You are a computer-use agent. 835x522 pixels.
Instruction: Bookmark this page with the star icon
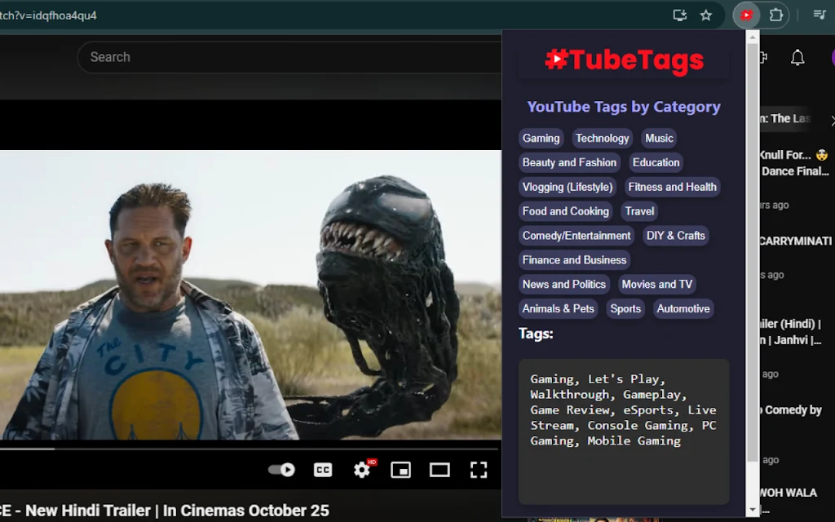705,15
